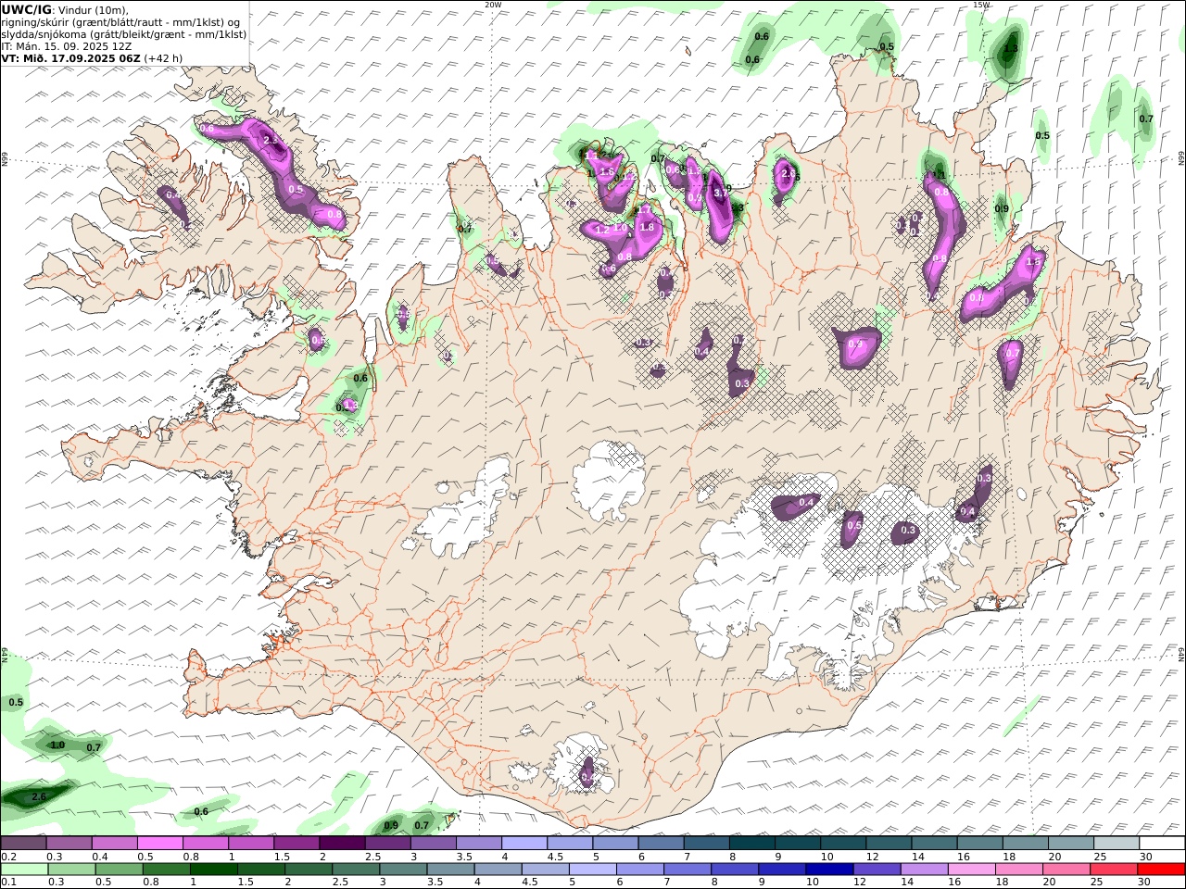Select the 4–4.5 lavender swatch in upper legend

coord(524,844)
